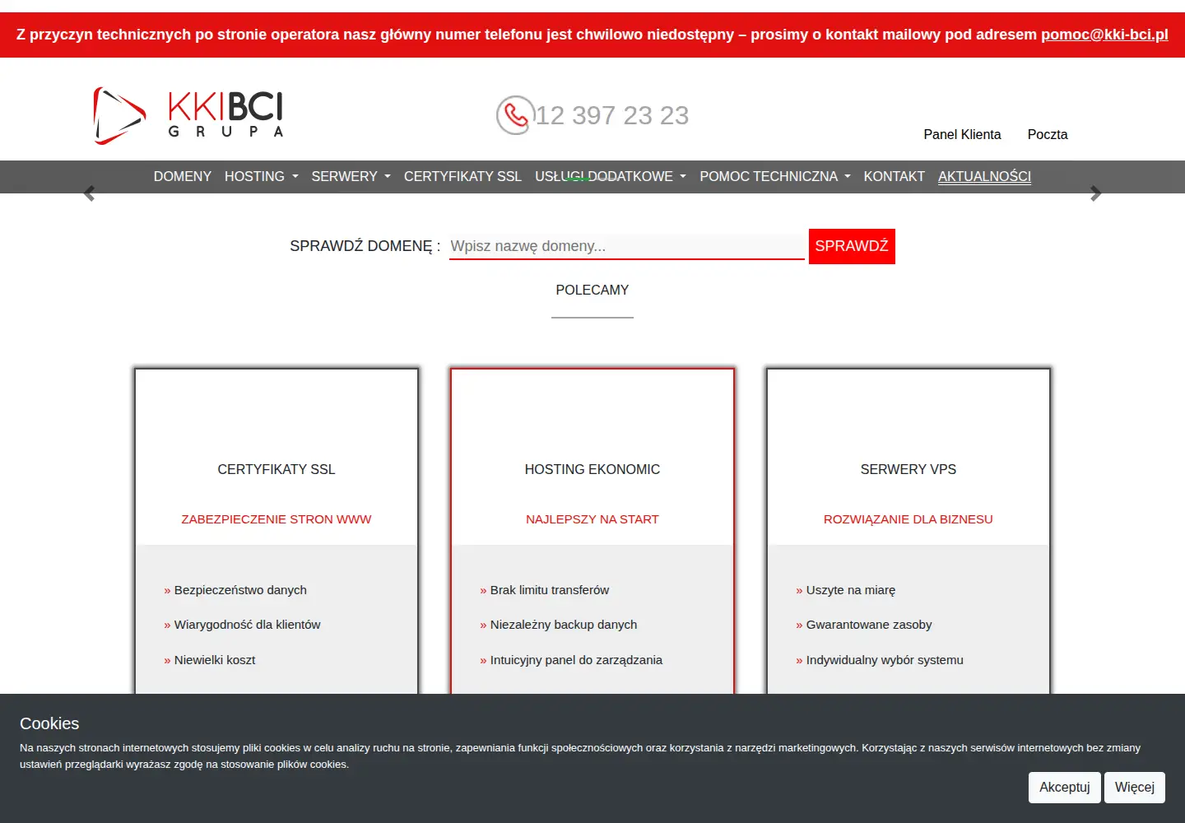Select the CERTYFIKATY SSL card title
Viewport: 1185px width, 823px height.
pos(276,469)
